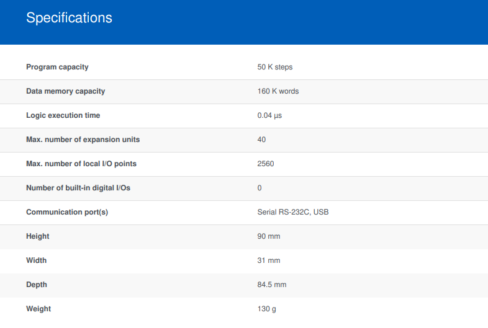Screen dimensions: 488x328
Task: Click the 50 K steps value
Action: 275,67
